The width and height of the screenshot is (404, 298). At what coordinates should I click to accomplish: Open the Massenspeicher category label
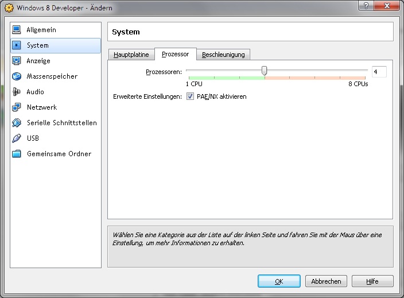[x=52, y=76]
